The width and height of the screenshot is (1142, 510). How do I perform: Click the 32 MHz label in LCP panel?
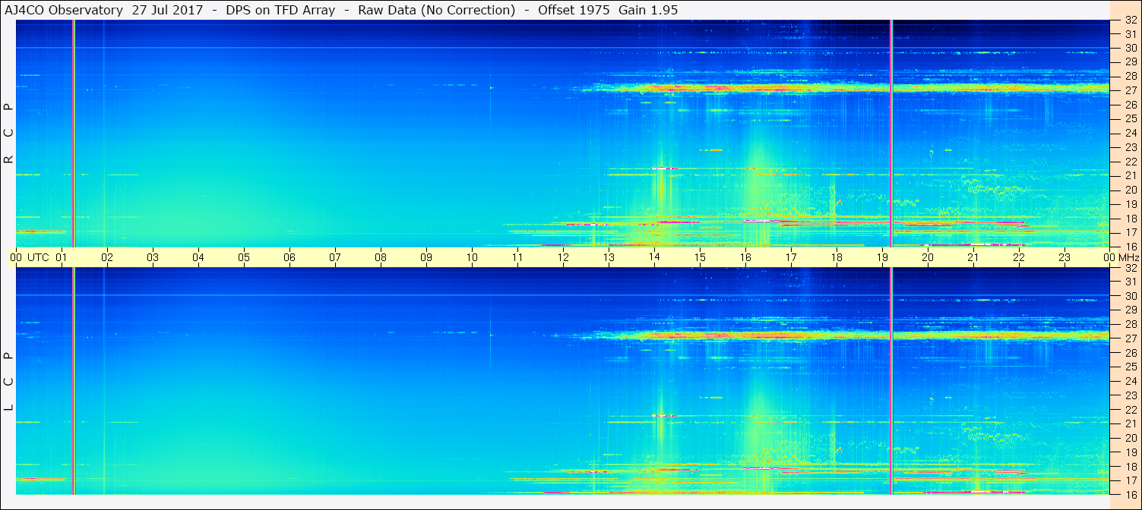[1131, 268]
